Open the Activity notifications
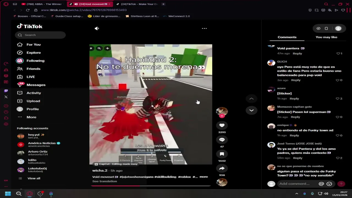The width and height of the screenshot is (352, 198). pyautogui.click(x=34, y=93)
